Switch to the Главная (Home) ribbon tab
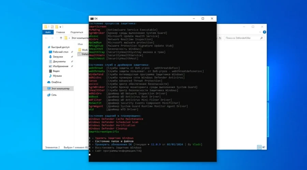 tap(61, 32)
